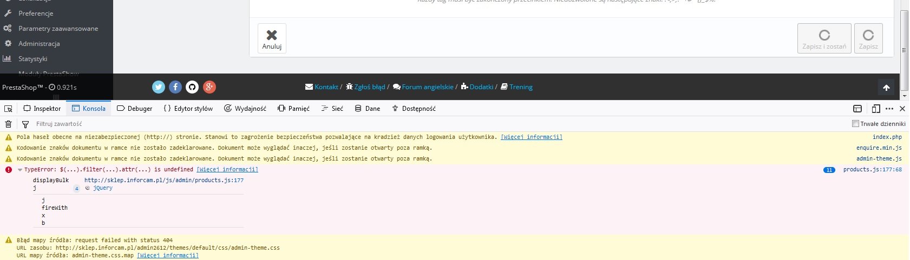The width and height of the screenshot is (910, 260).
Task: Click the 11 repeat count badge
Action: (829, 170)
